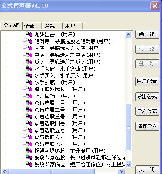This screenshot has height=174, width=162.
Task: Click the 删除 button
Action: (x=147, y=64)
